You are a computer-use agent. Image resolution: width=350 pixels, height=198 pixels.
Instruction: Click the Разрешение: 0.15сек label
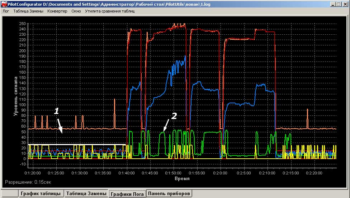pyautogui.click(x=28, y=182)
